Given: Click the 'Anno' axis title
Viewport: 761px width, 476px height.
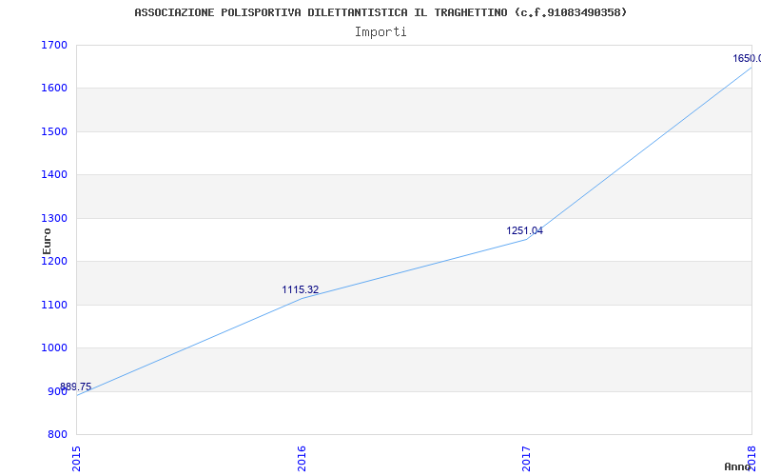Looking at the screenshot, I should click(736, 466).
